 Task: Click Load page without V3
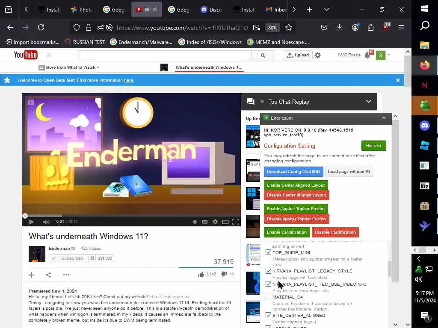pos(349,171)
